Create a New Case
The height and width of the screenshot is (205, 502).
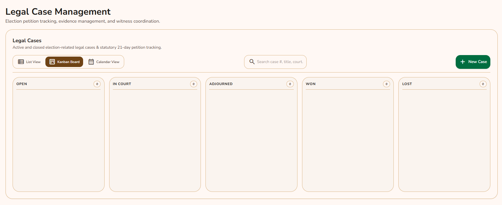(473, 62)
